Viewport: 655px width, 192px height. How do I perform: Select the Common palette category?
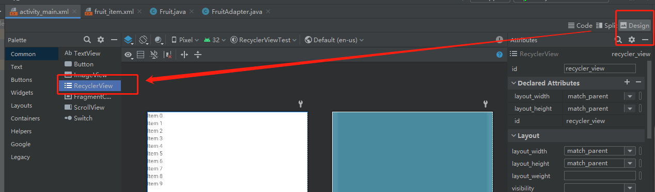point(32,54)
